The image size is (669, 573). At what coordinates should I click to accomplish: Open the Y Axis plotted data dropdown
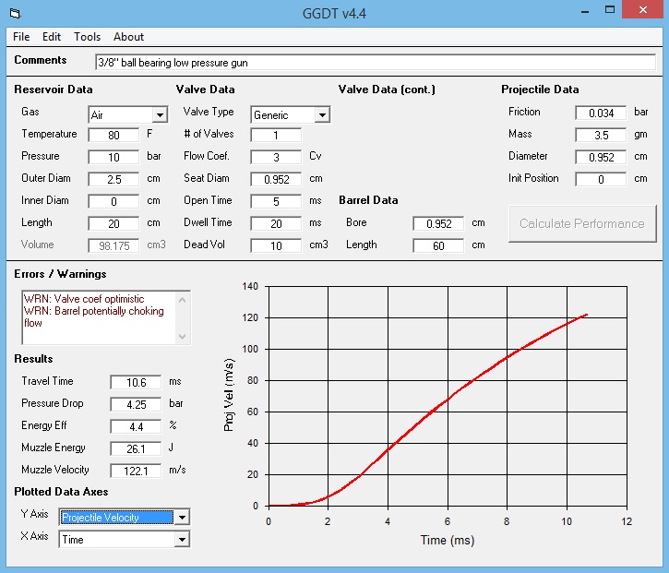(182, 518)
